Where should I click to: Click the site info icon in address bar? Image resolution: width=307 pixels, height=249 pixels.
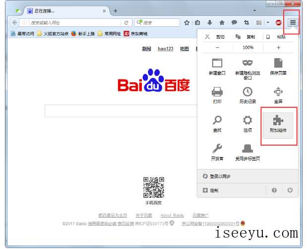[x=24, y=22]
